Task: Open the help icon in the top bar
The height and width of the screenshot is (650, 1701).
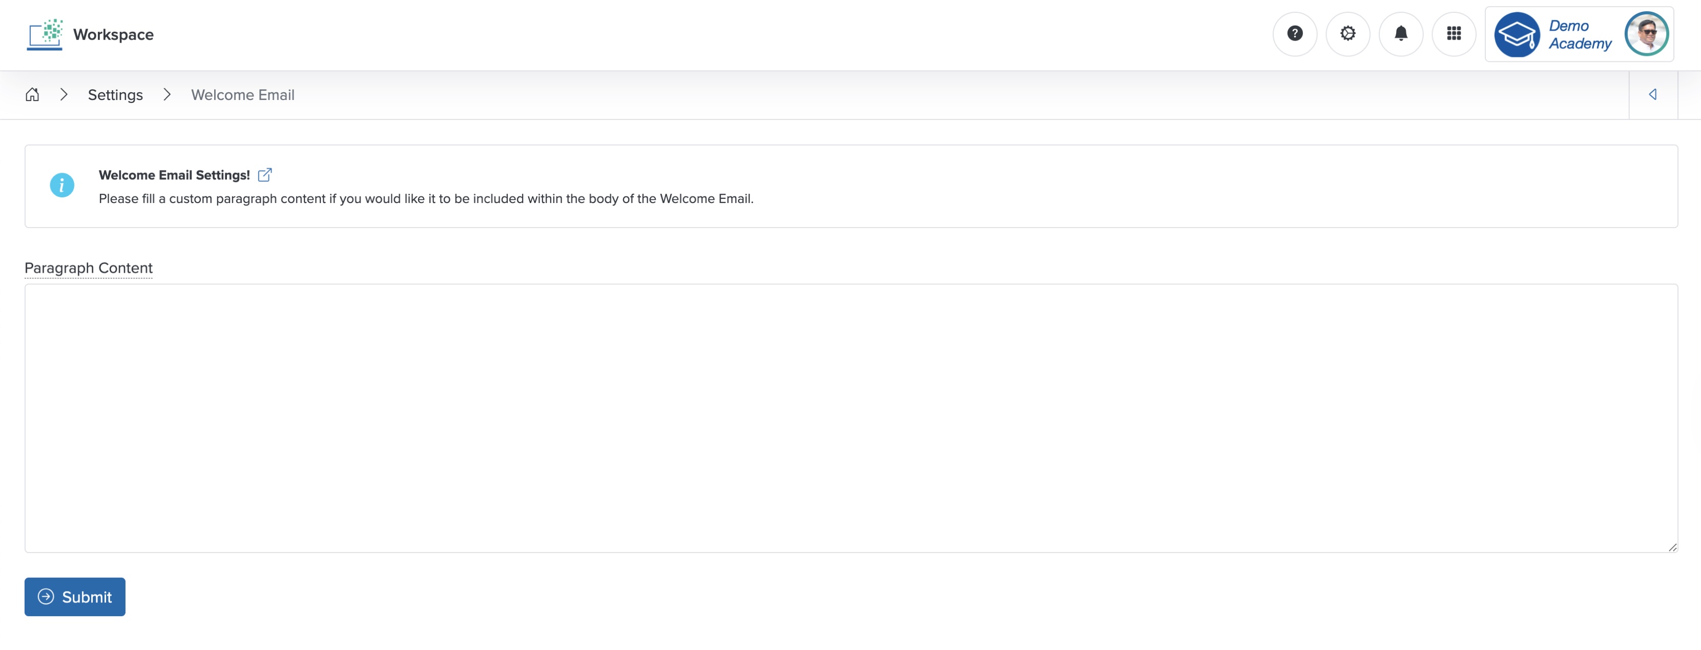Action: tap(1296, 34)
